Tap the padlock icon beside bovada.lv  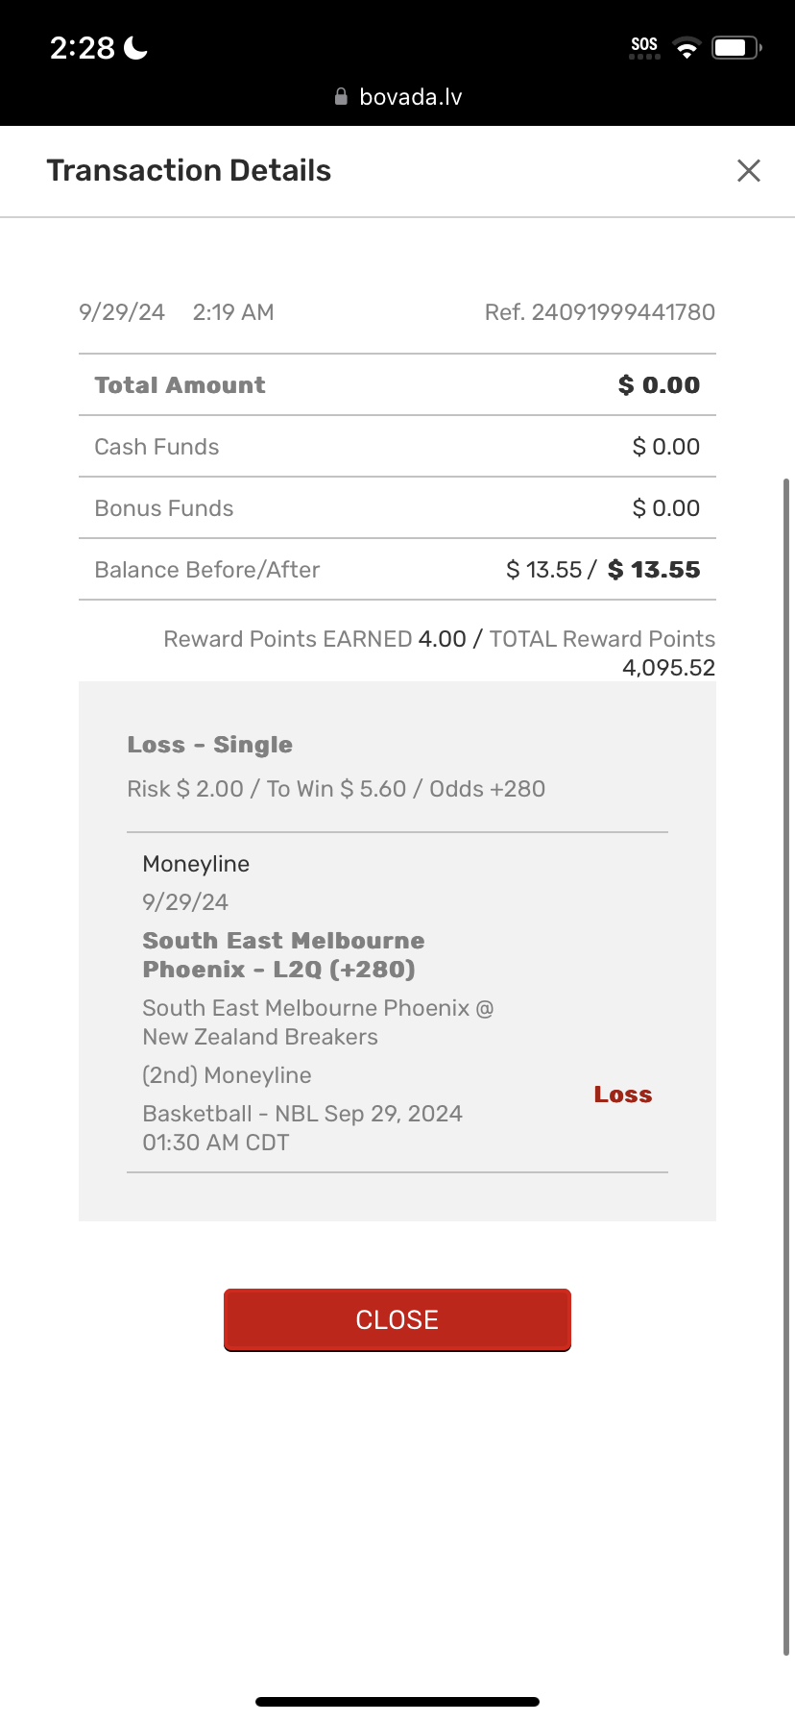click(341, 97)
